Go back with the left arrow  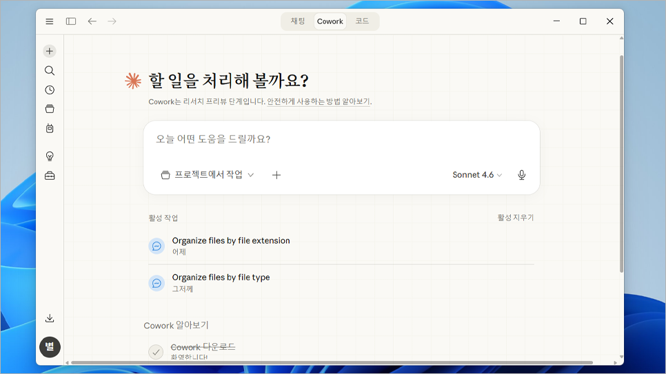pyautogui.click(x=92, y=21)
